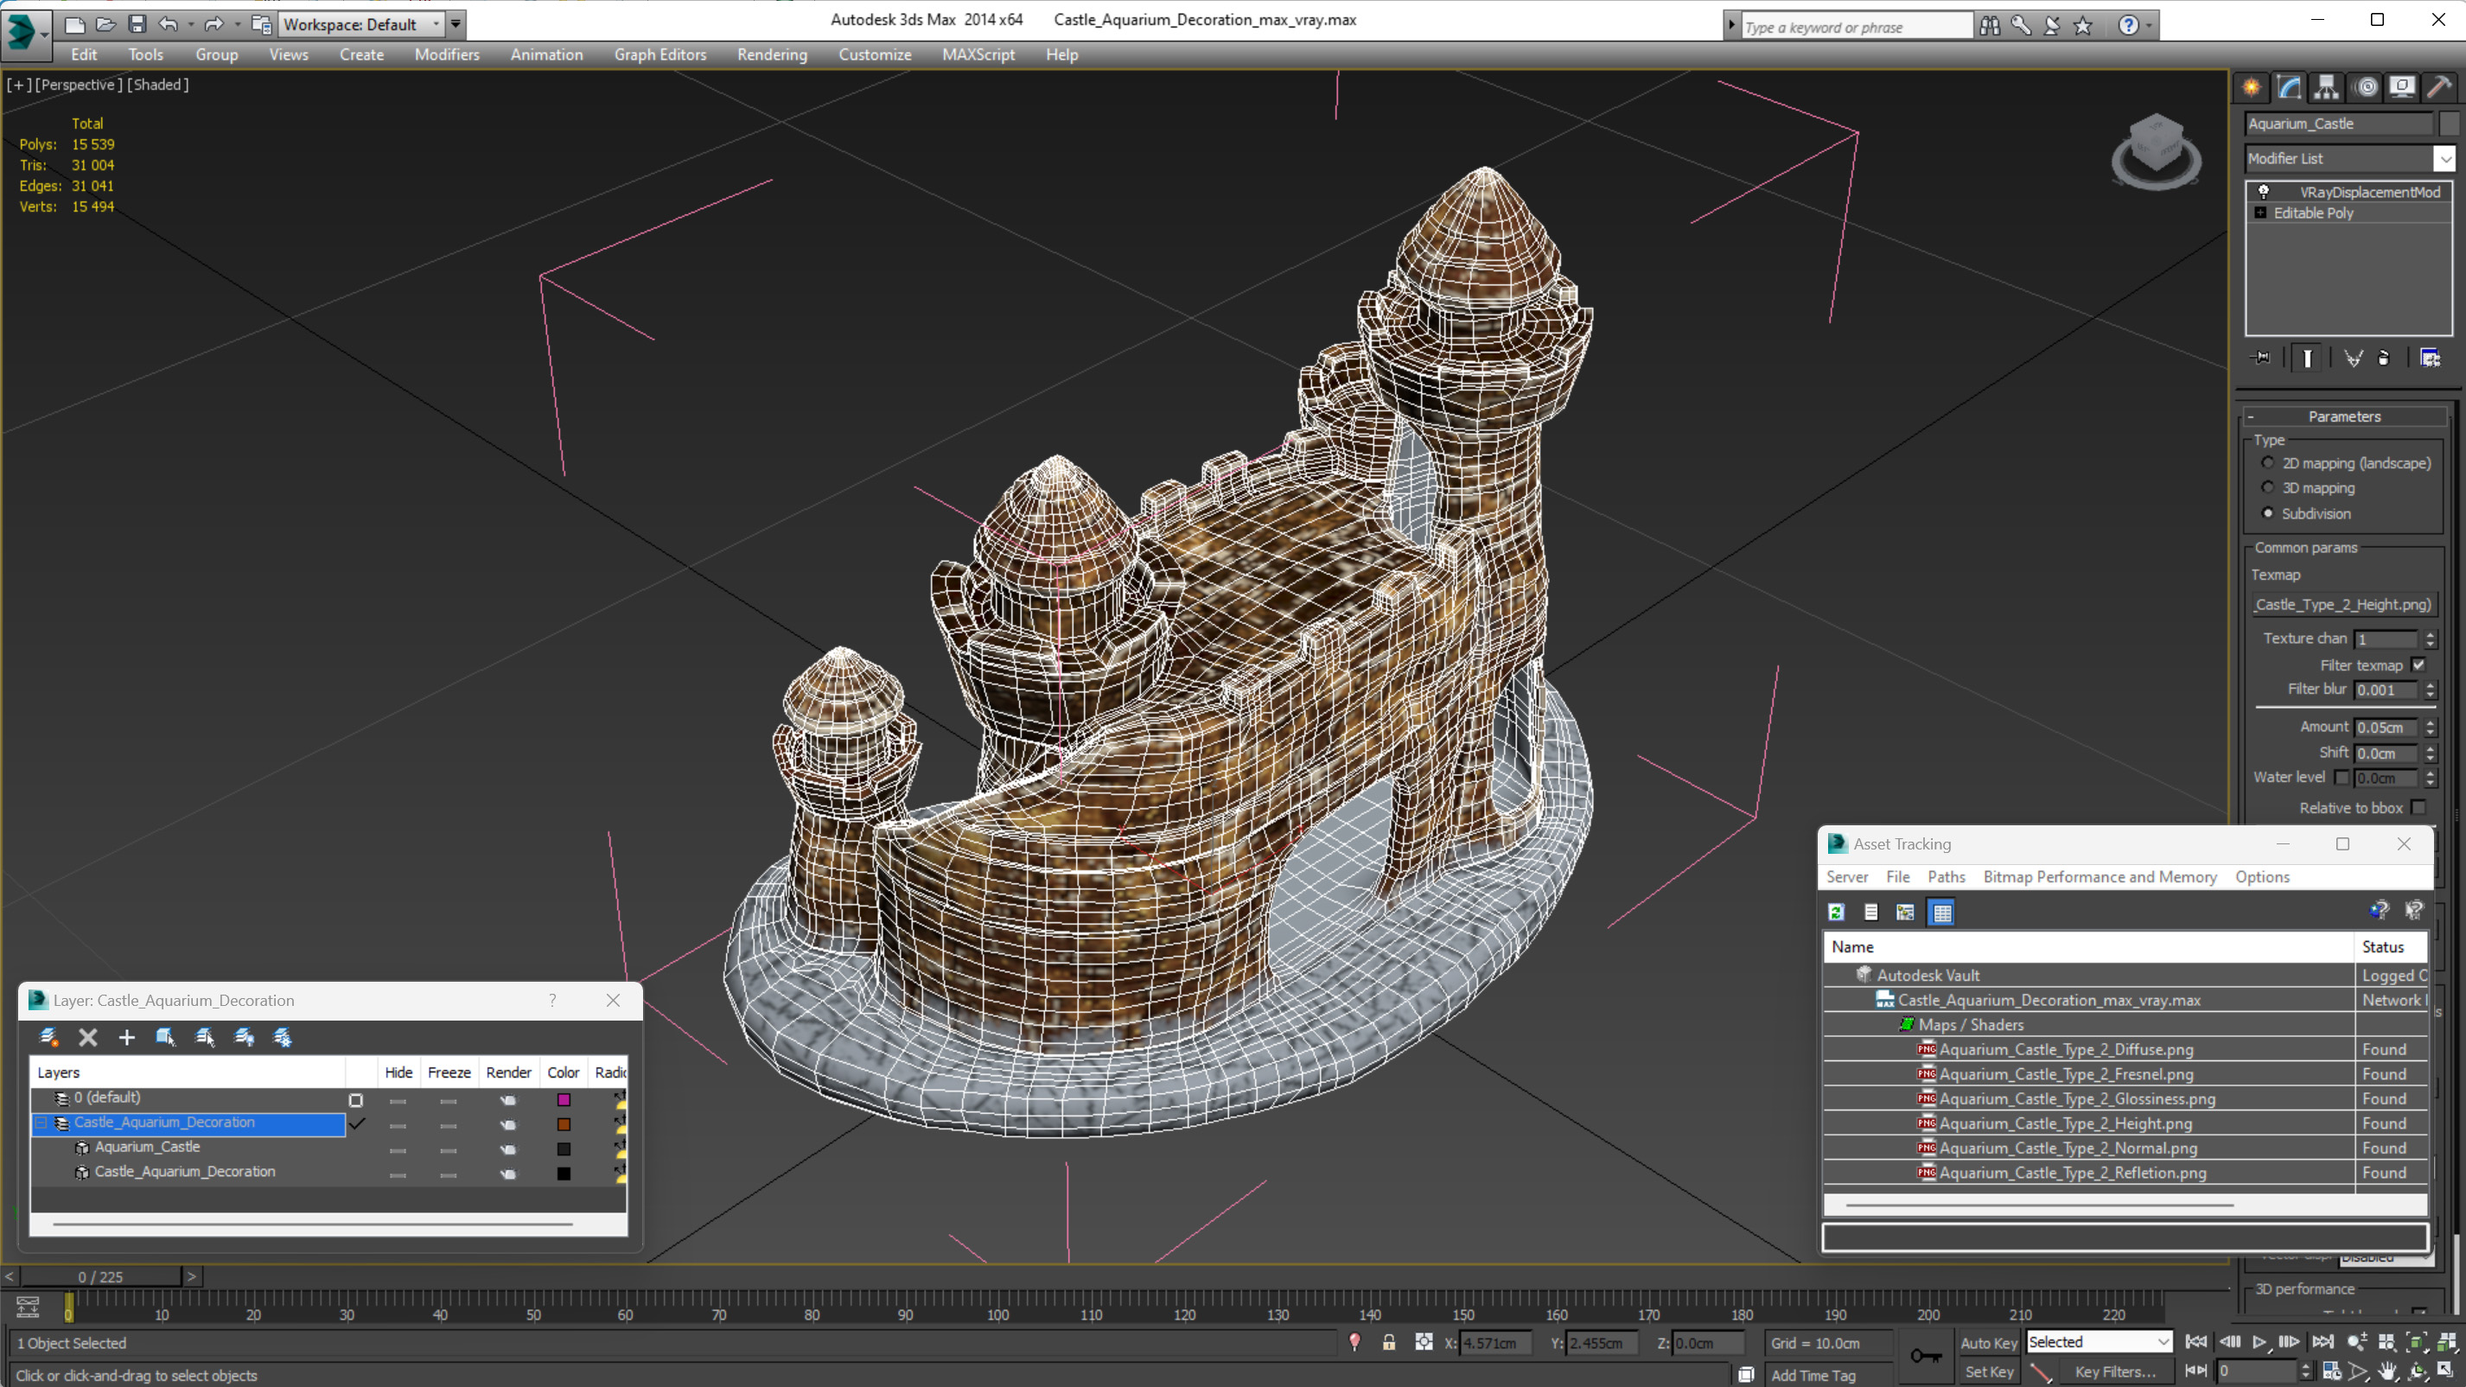
Task: Toggle render icon for Aquarium_Castle row
Action: click(x=508, y=1148)
